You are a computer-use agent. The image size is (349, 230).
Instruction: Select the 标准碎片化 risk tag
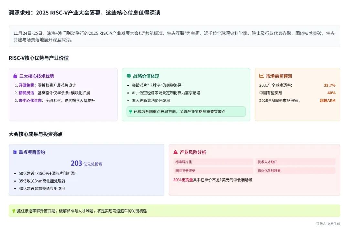[213, 162]
